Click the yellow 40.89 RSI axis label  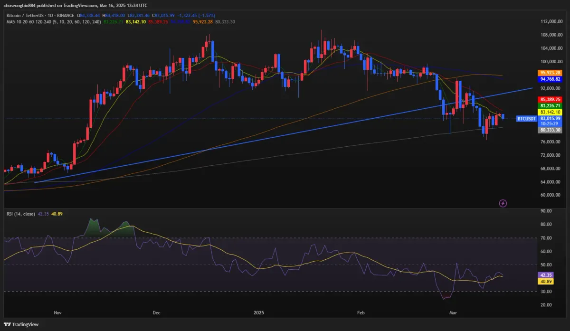[545, 281]
